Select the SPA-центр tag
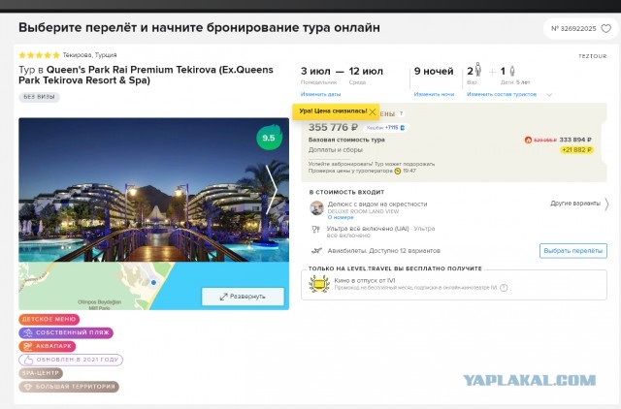Image resolution: width=621 pixels, height=409 pixels. (x=41, y=373)
